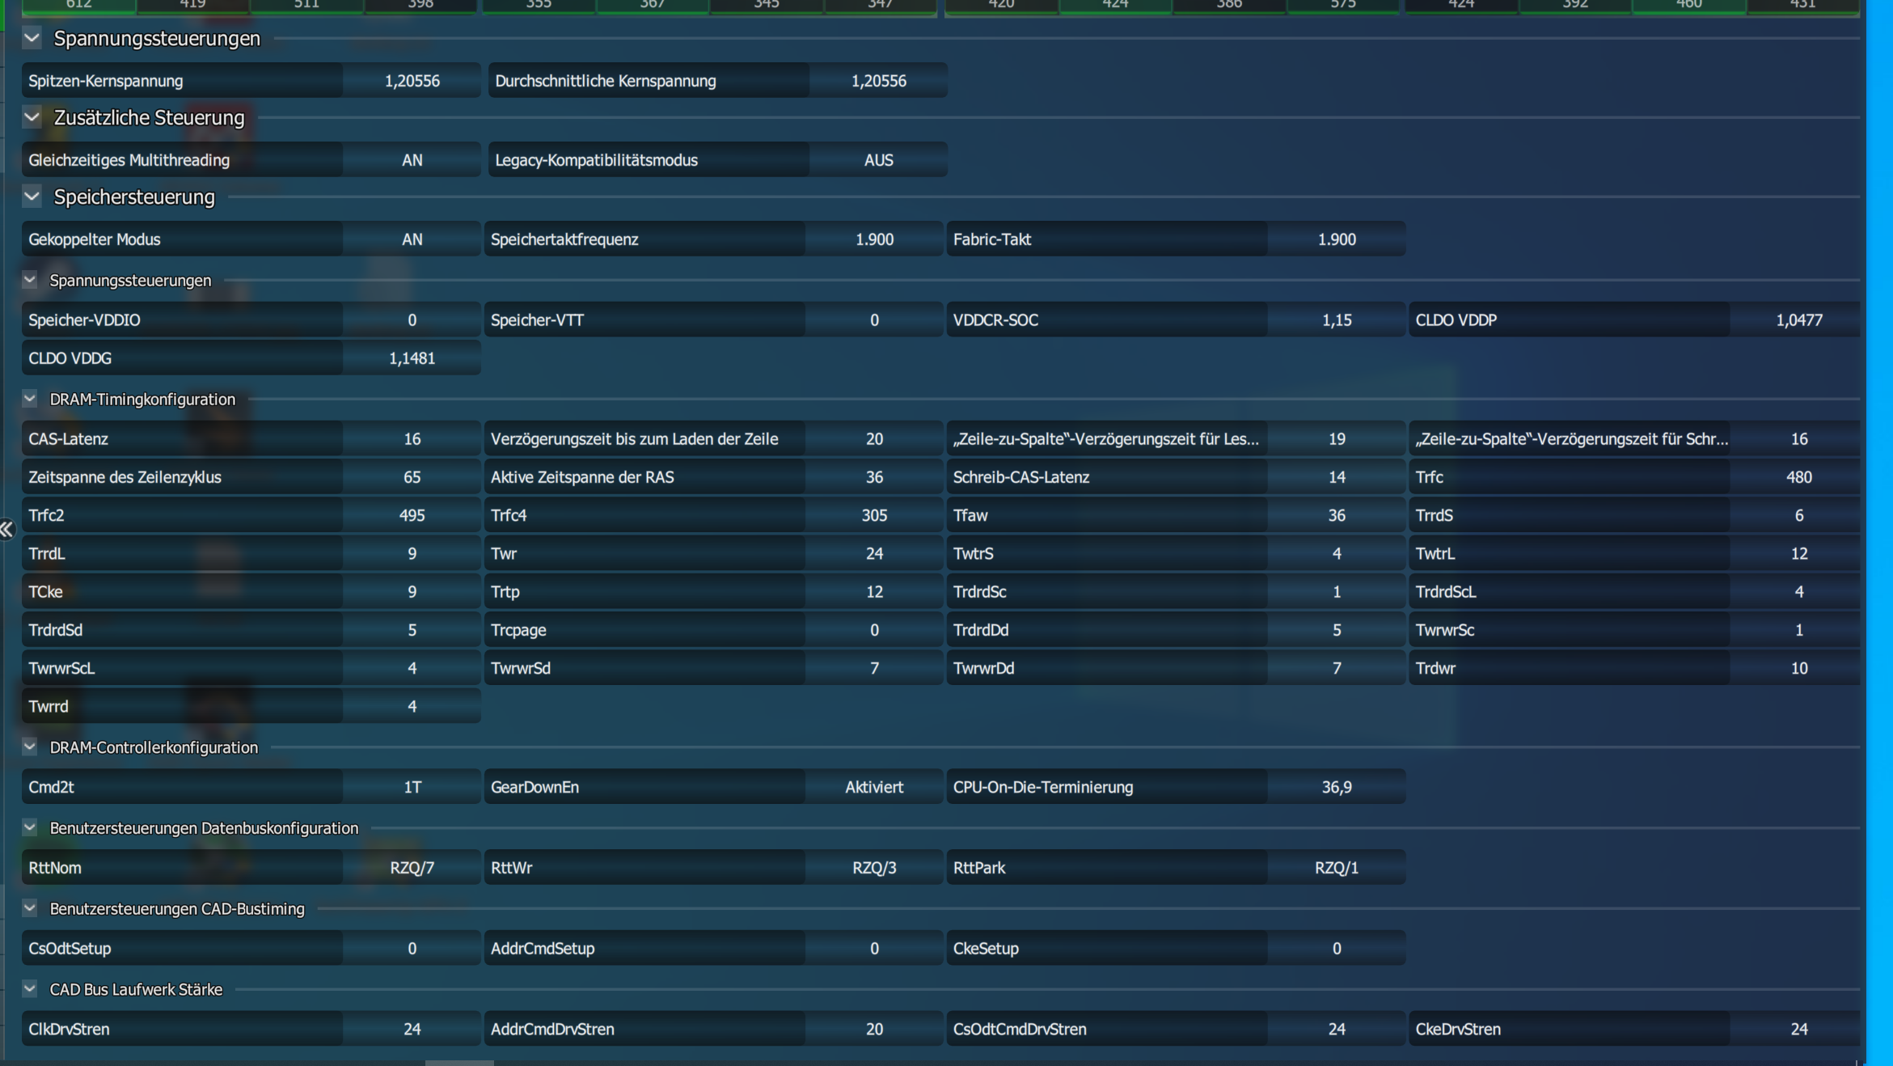Collapse the top Spannungssteuerungen section

click(x=32, y=38)
